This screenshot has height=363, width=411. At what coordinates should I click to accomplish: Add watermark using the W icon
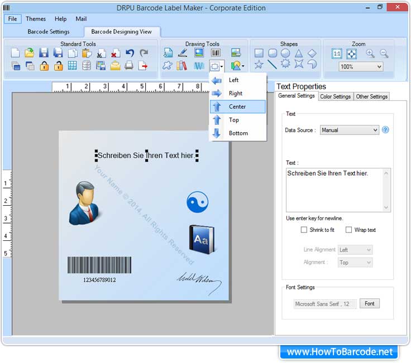pos(199,66)
